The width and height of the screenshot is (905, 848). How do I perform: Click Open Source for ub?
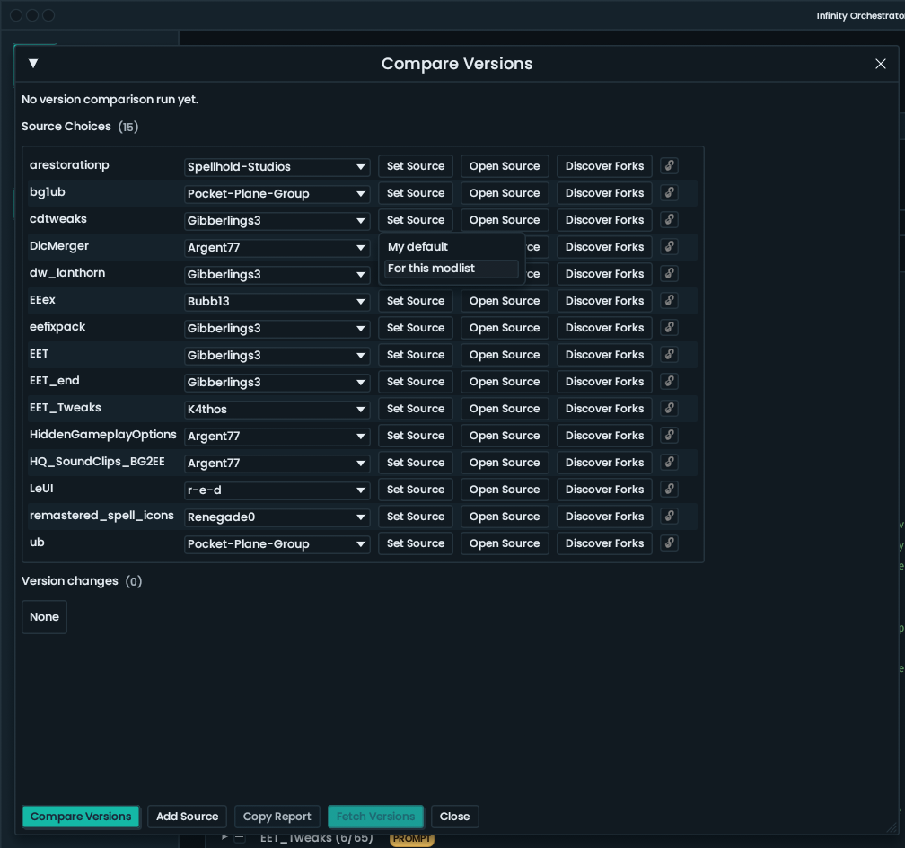[x=505, y=543]
